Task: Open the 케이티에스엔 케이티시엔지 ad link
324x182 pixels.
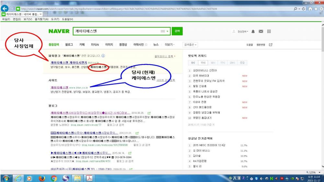Action: point(69,62)
